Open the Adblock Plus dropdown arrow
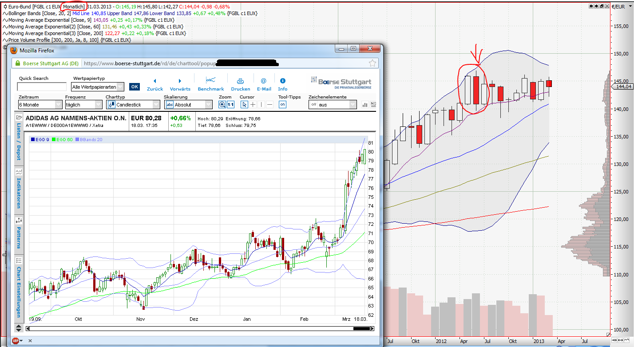Viewport: 634px width, 347px height. pos(21,341)
